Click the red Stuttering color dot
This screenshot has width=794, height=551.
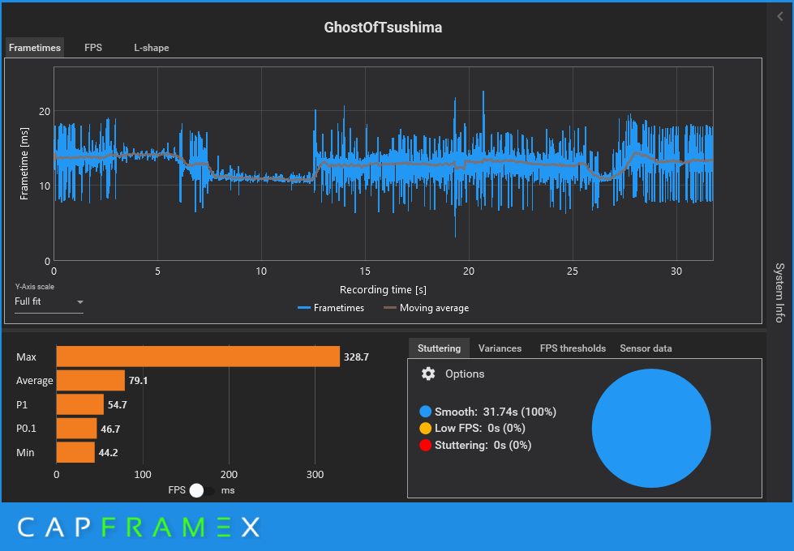[425, 445]
